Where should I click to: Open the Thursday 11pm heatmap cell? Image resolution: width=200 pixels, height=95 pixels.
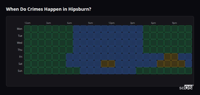point(188,50)
